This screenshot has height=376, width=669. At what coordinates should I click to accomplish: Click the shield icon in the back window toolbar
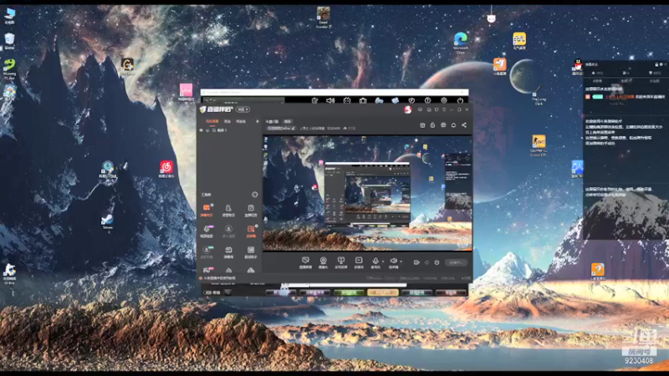click(411, 100)
